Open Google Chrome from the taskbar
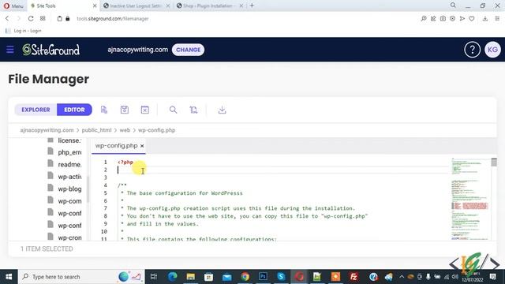This screenshot has height=284, width=505. pyautogui.click(x=245, y=277)
